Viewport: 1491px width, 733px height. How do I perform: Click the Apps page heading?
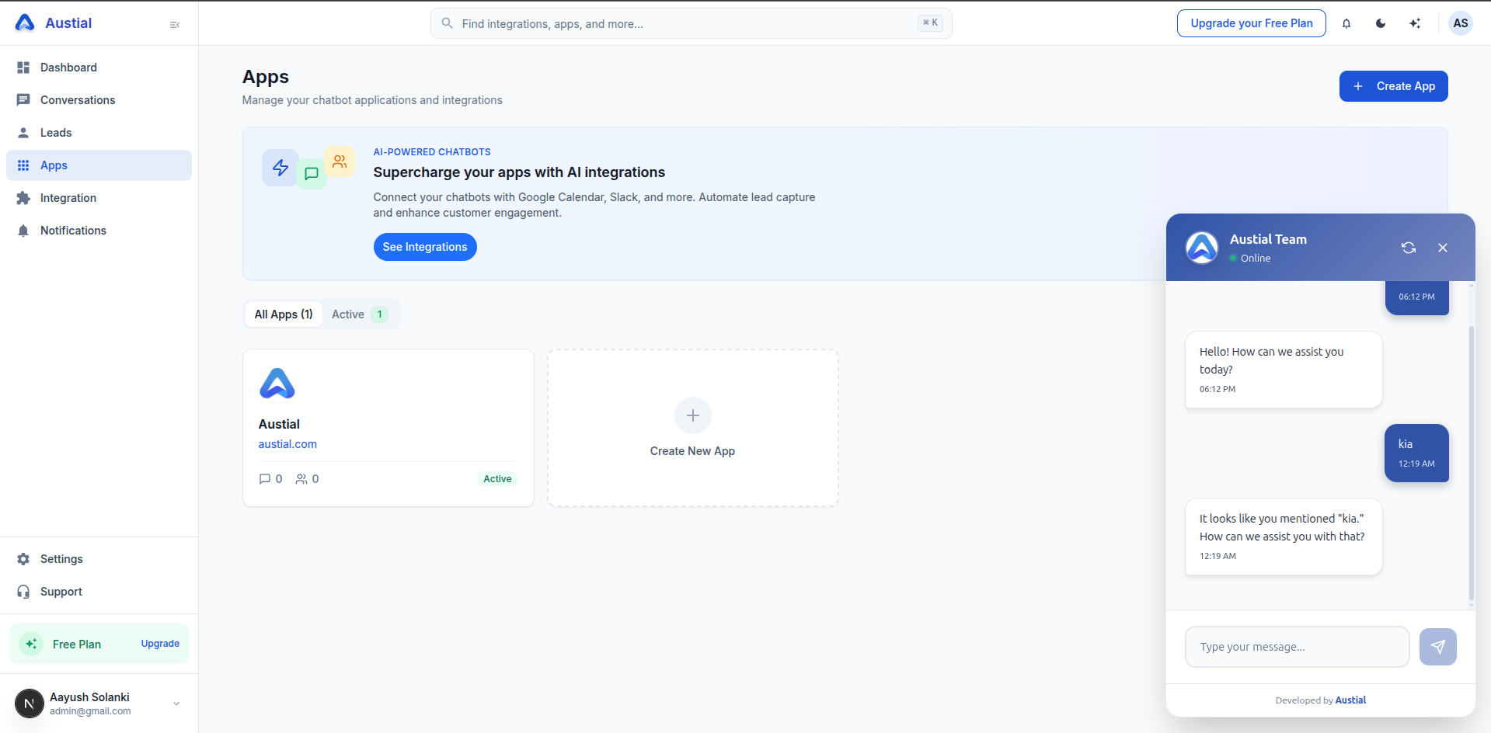(266, 77)
